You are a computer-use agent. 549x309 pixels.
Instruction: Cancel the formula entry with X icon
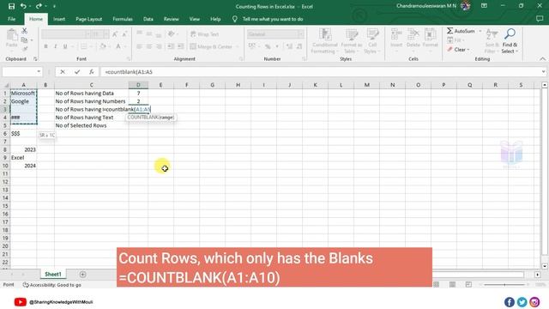pos(63,72)
